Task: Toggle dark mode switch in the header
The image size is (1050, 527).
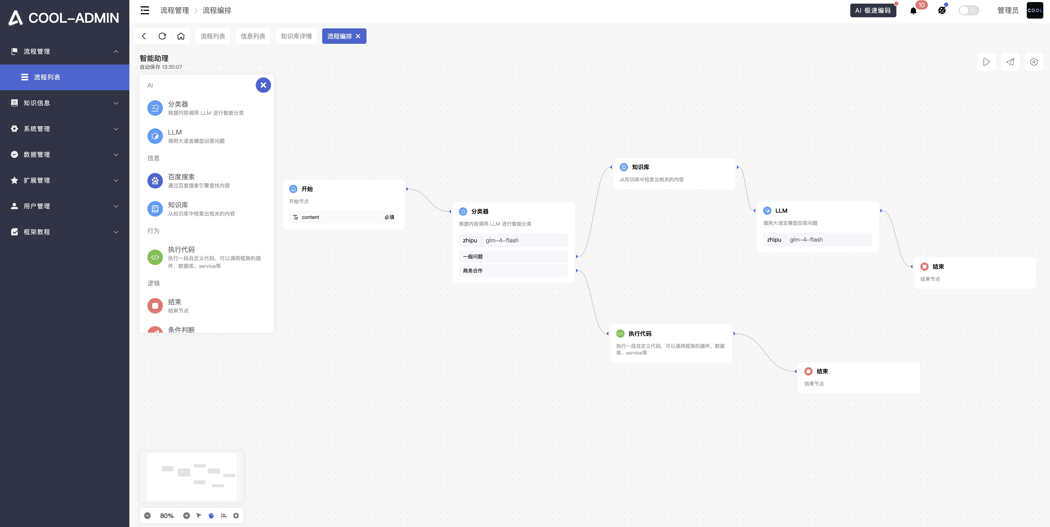Action: pos(969,10)
